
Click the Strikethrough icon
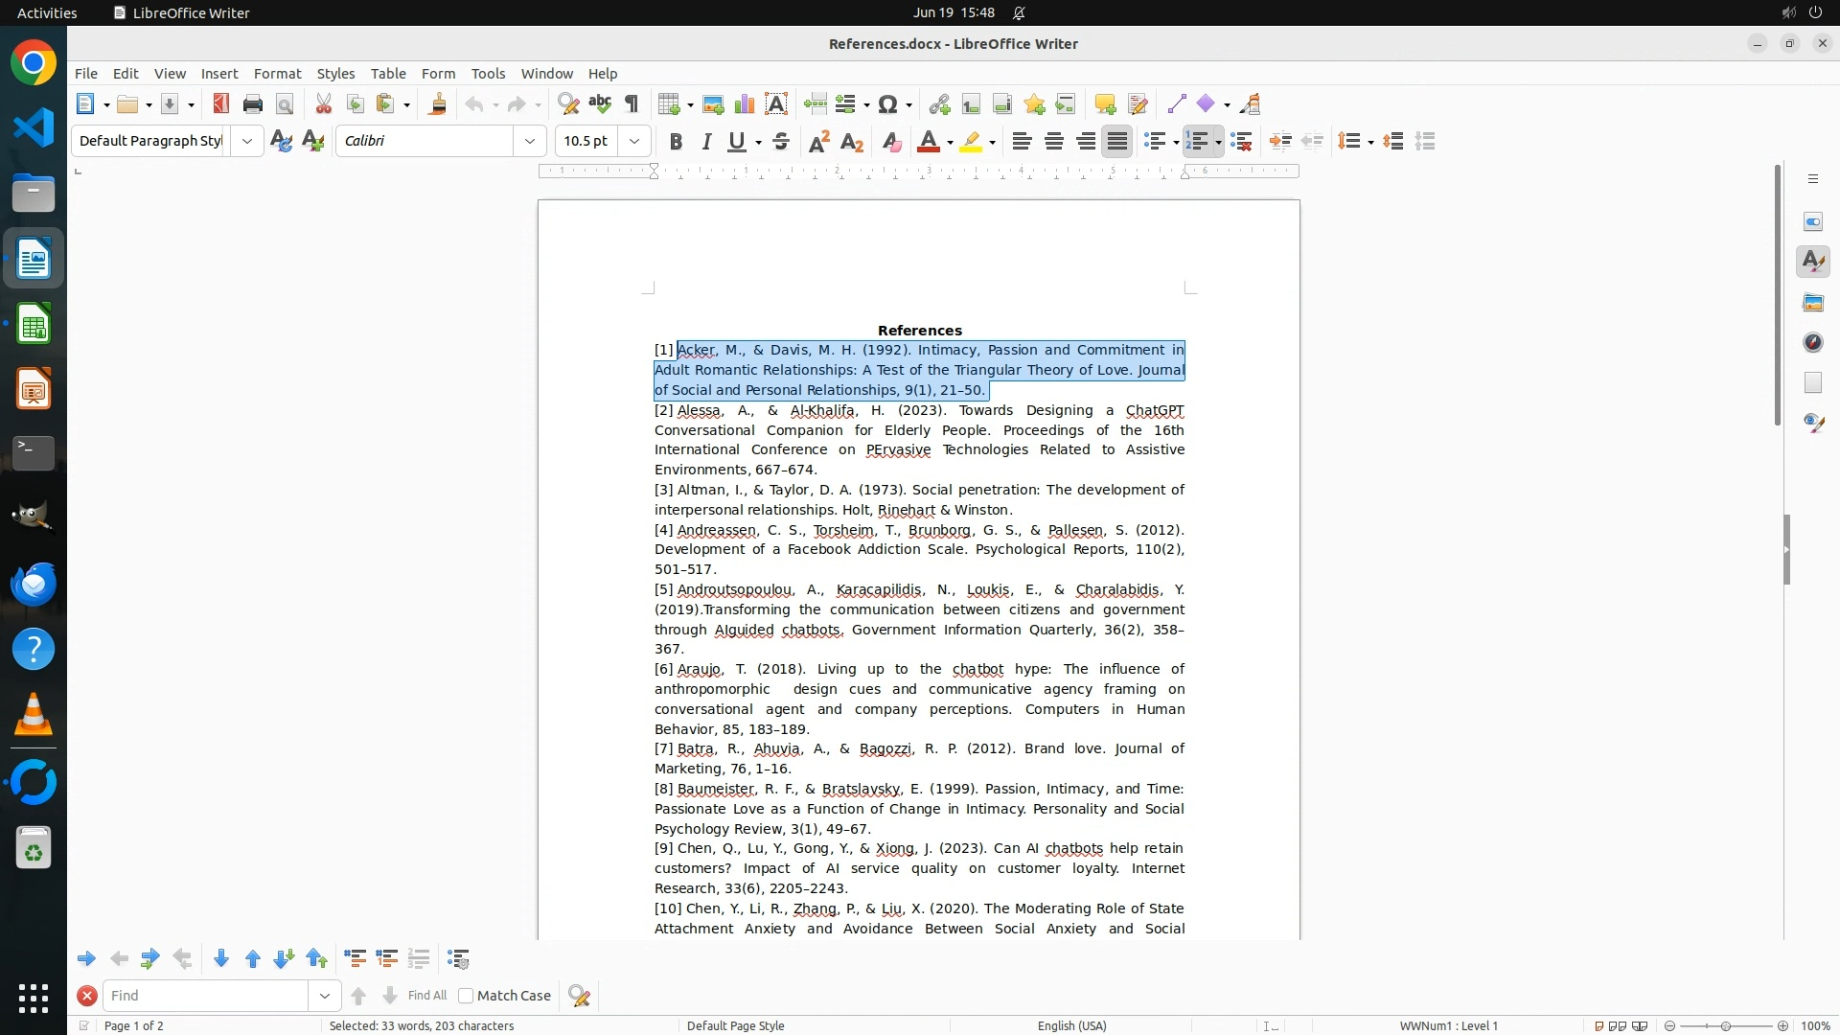[x=781, y=142]
